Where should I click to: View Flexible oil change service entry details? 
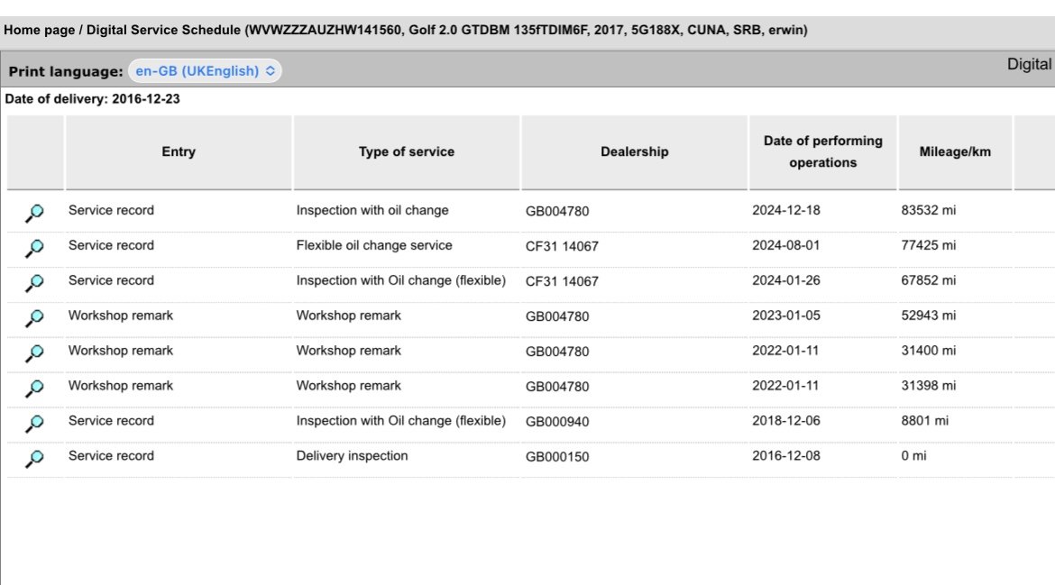pos(34,248)
